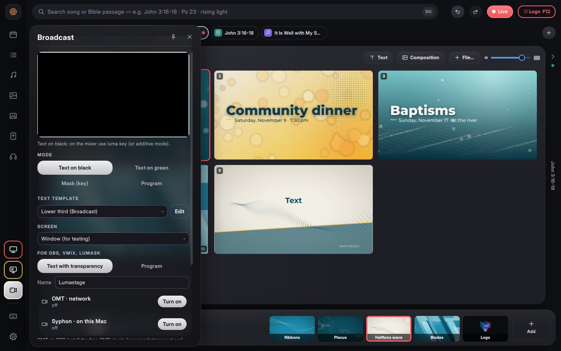Click the broadcast camera icon in sidebar
561x351 pixels.
13,290
